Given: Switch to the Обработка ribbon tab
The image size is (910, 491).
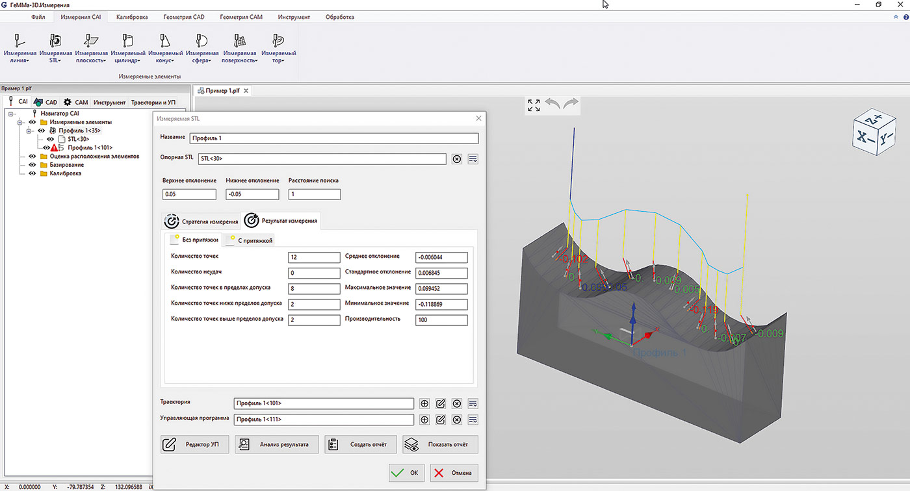Looking at the screenshot, I should click(x=340, y=18).
